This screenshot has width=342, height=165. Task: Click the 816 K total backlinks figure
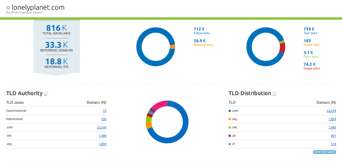tap(57, 28)
